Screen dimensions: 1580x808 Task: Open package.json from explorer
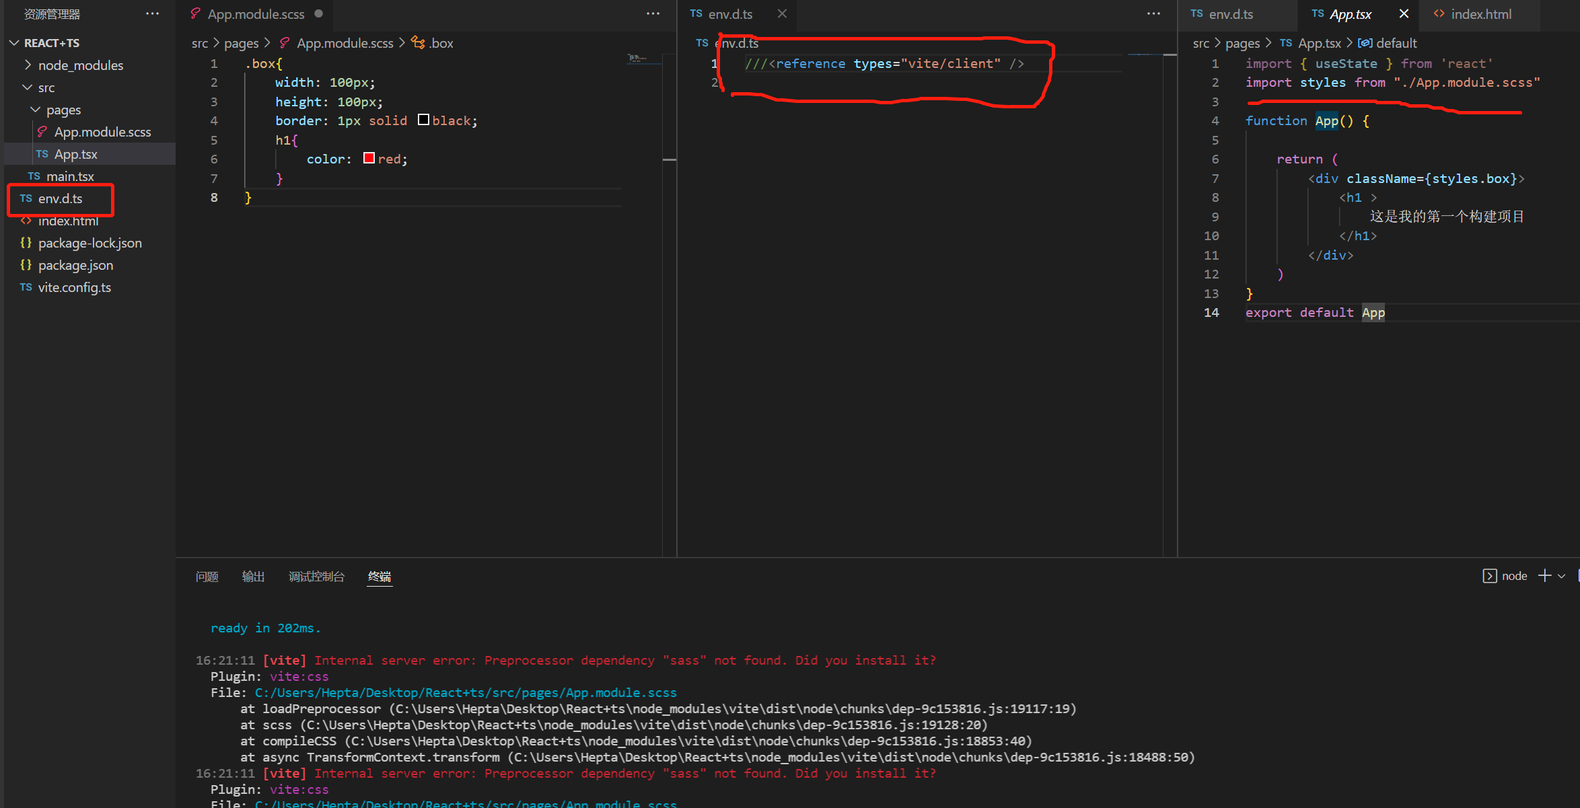[x=75, y=264]
